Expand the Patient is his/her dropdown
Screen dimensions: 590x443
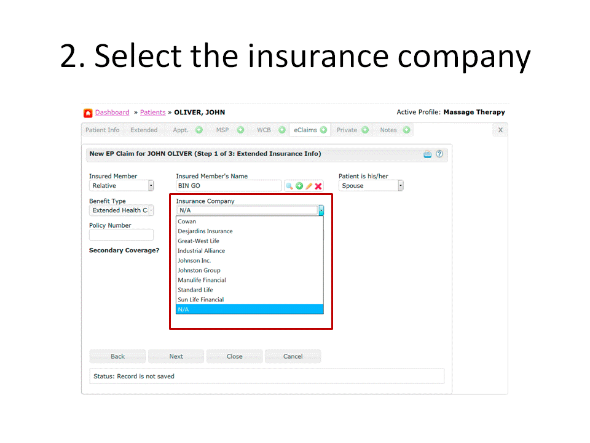point(371,186)
